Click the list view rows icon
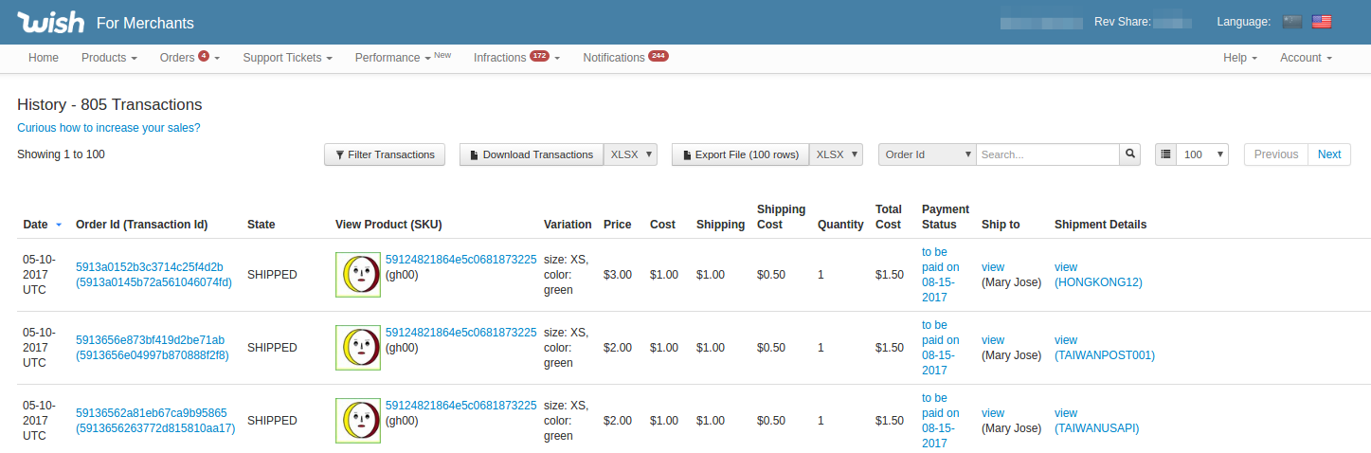Image resolution: width=1371 pixels, height=453 pixels. (1165, 154)
